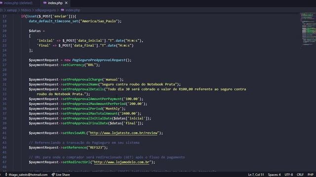The image size is (316, 177).
Task: Click the "America/Sao_Paulo" string
Action: coord(99,21)
